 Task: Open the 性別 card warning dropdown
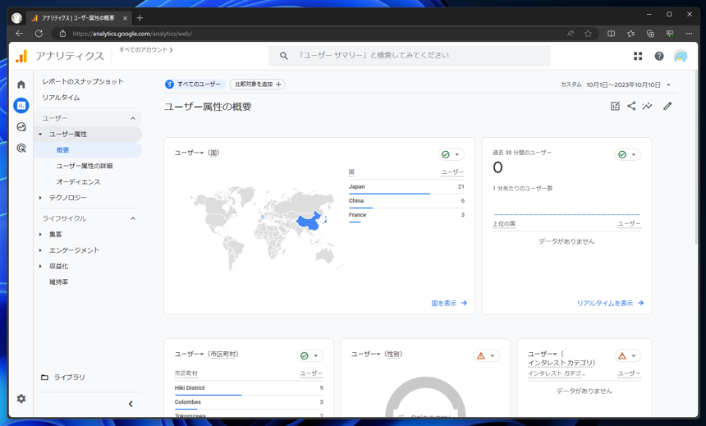click(x=486, y=355)
